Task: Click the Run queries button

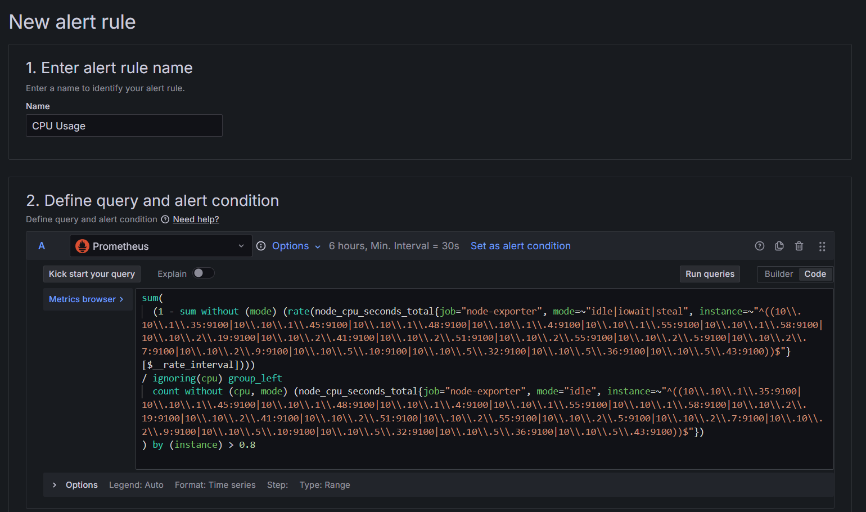Action: click(x=710, y=274)
